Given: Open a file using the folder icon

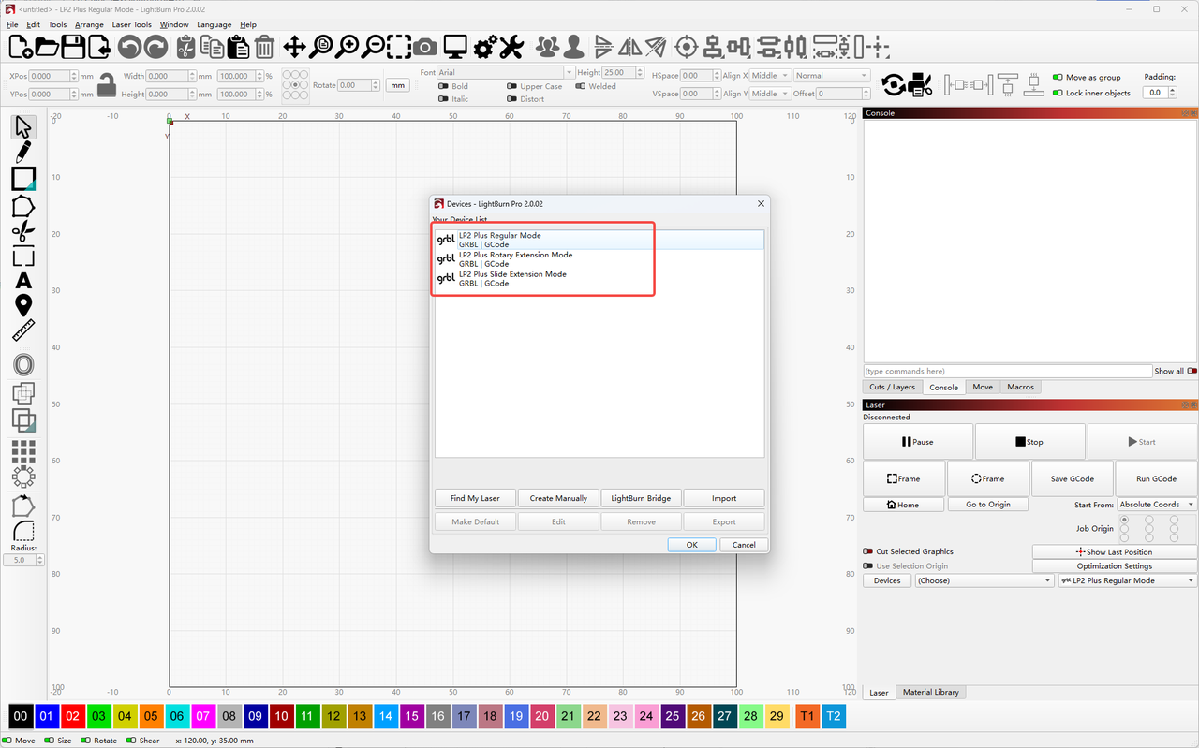Looking at the screenshot, I should point(47,47).
